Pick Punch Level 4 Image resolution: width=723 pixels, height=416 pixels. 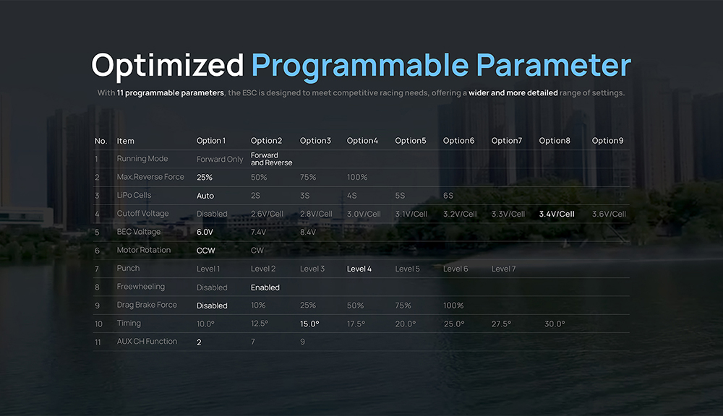359,269
